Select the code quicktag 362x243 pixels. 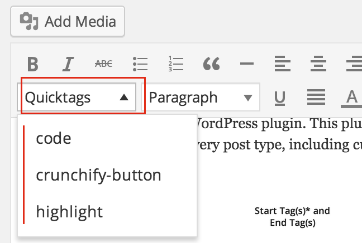[54, 138]
